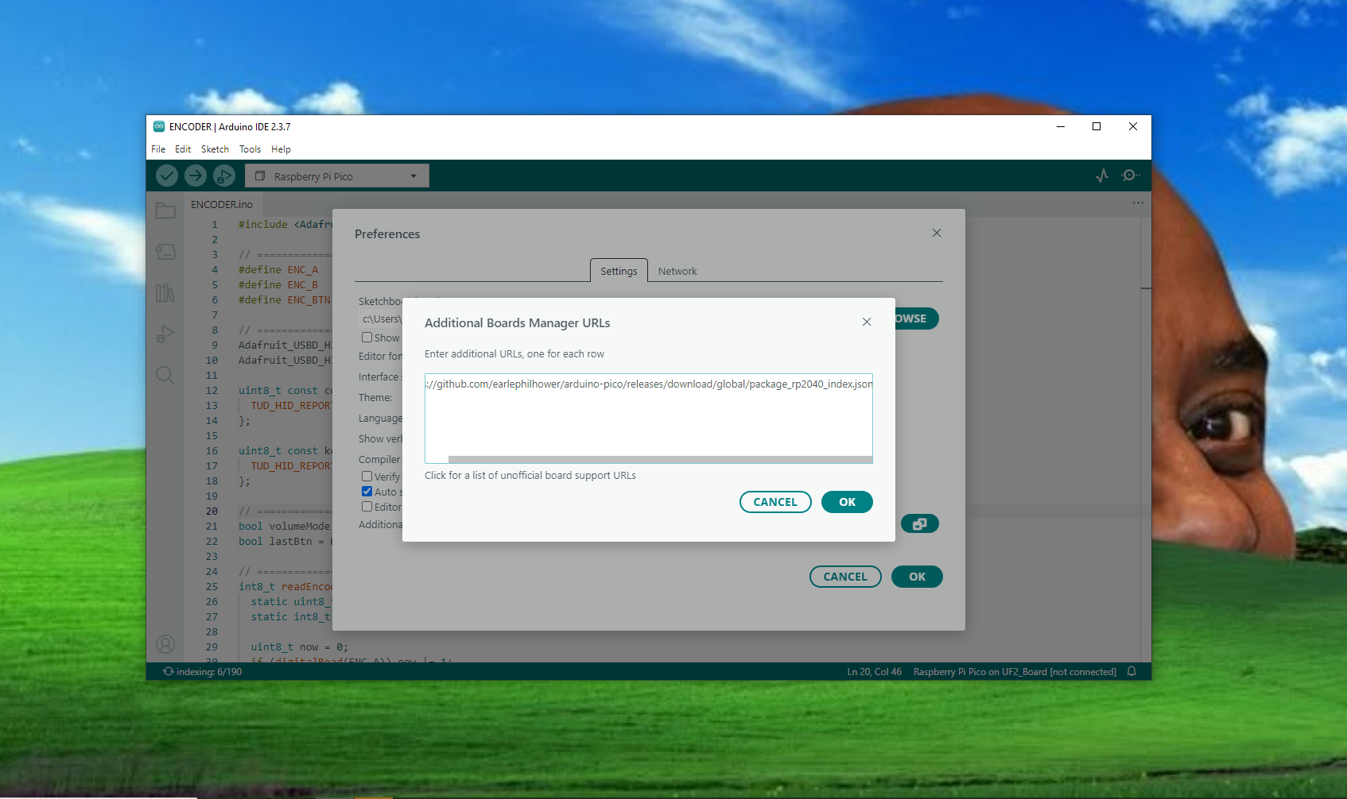1347x799 pixels.
Task: Open the Serial Plotter icon
Action: 1102,176
